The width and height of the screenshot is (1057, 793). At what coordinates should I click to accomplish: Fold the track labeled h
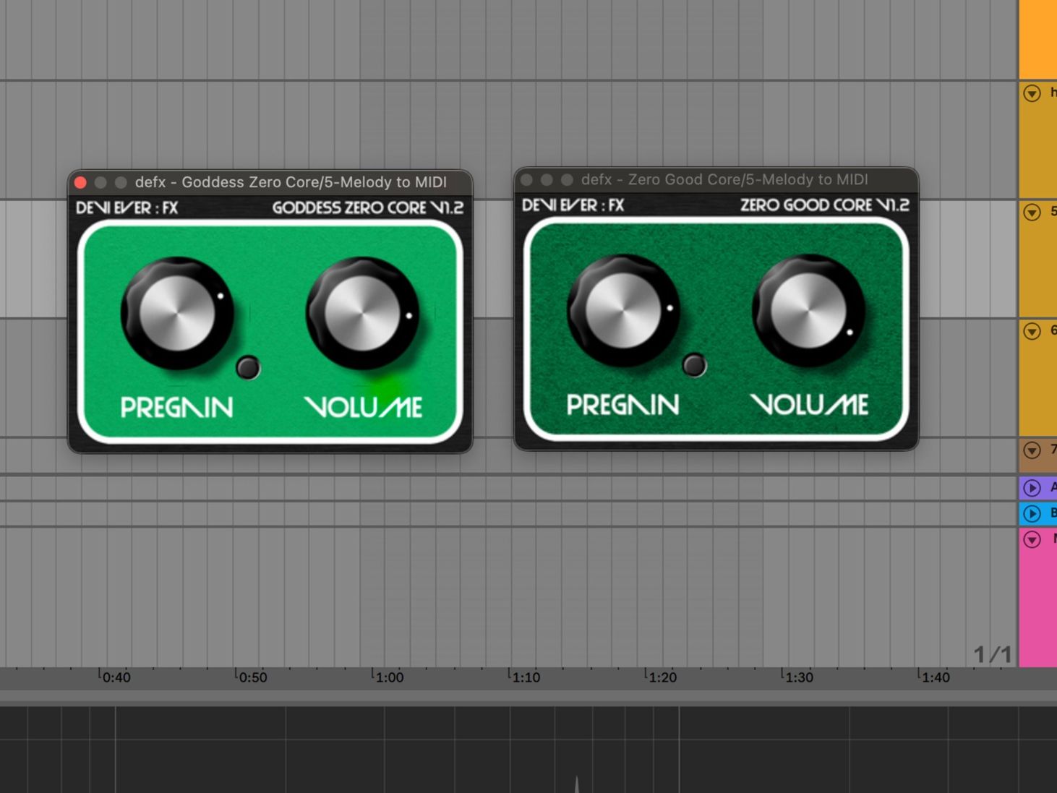click(x=1032, y=93)
